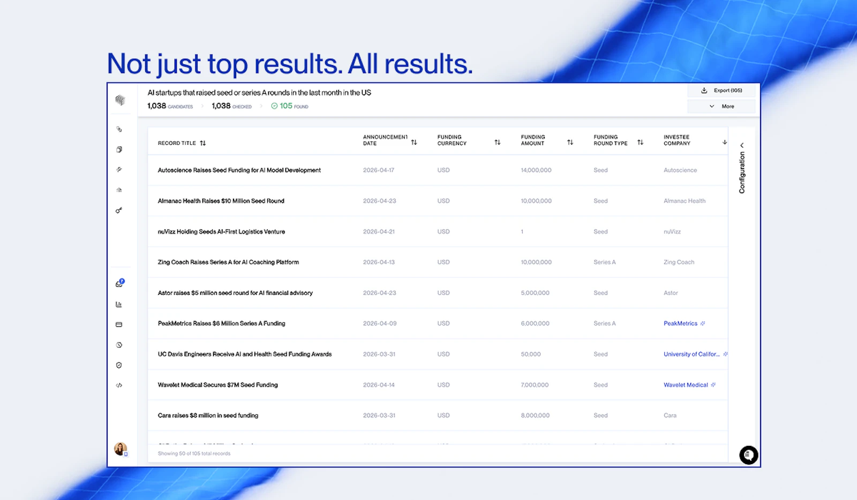Click the green checkmark next to 105 Found
Image resolution: width=857 pixels, height=500 pixels.
[274, 106]
